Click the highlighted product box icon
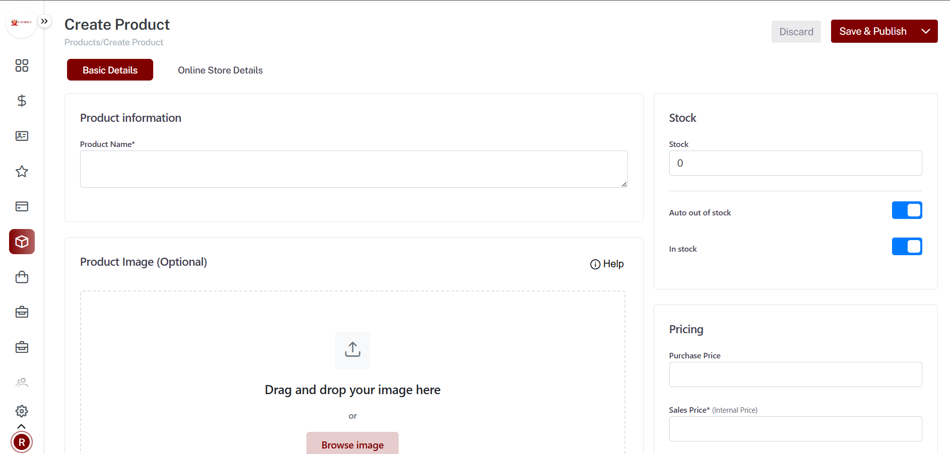The width and height of the screenshot is (950, 454). point(22,242)
